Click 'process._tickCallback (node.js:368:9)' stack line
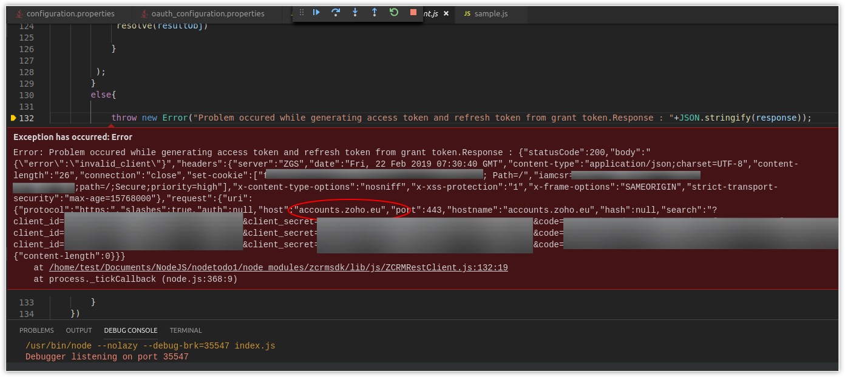The width and height of the screenshot is (845, 377). coord(143,279)
